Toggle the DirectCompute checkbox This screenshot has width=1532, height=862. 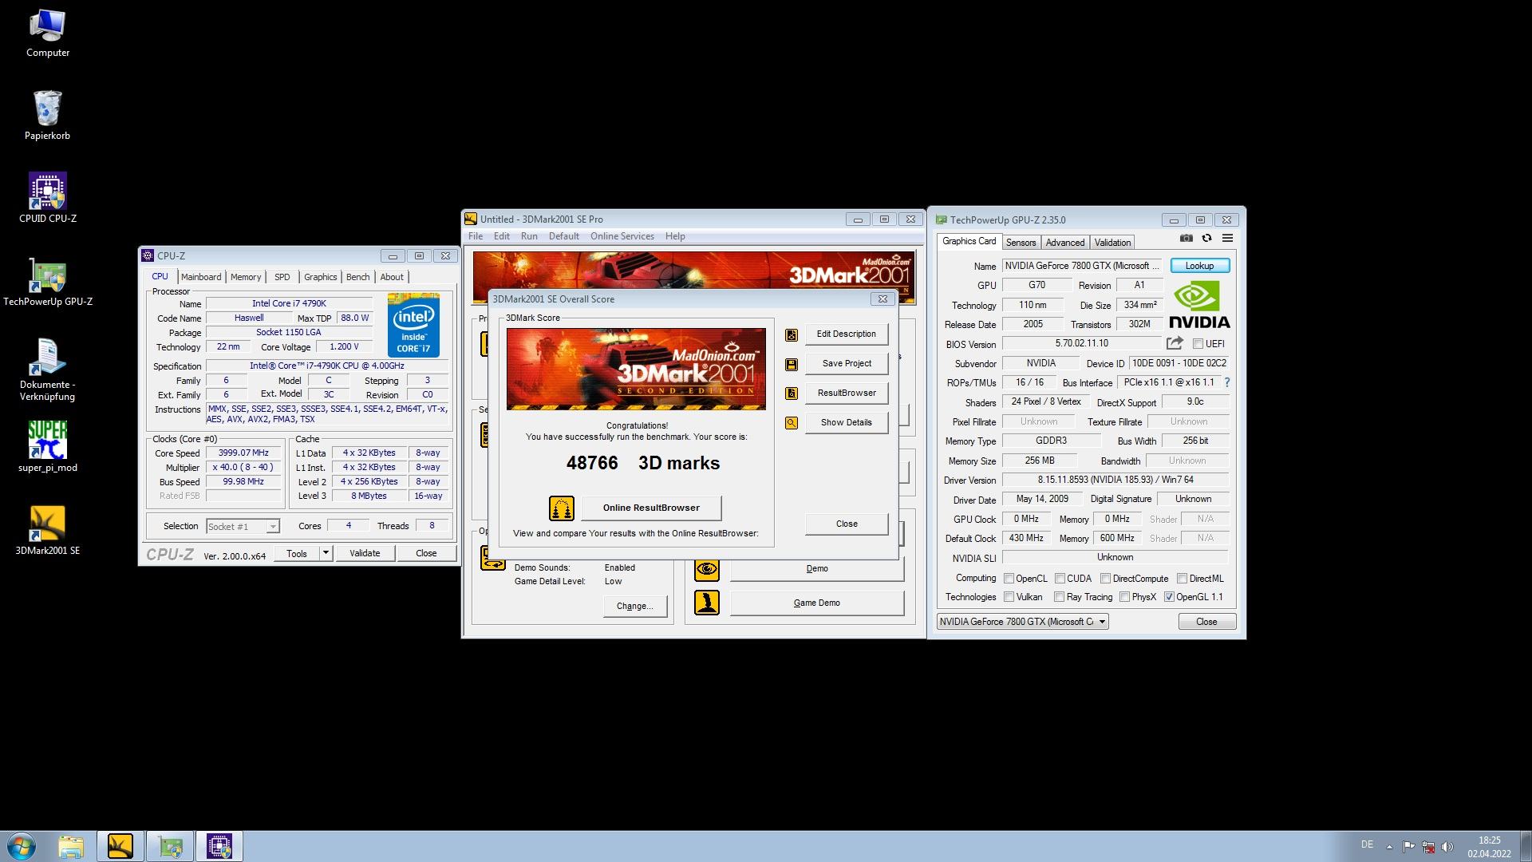coord(1105,579)
